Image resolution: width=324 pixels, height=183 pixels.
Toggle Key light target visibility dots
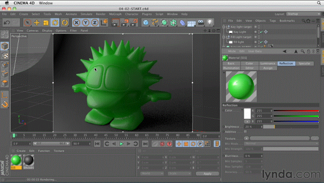[259, 27]
